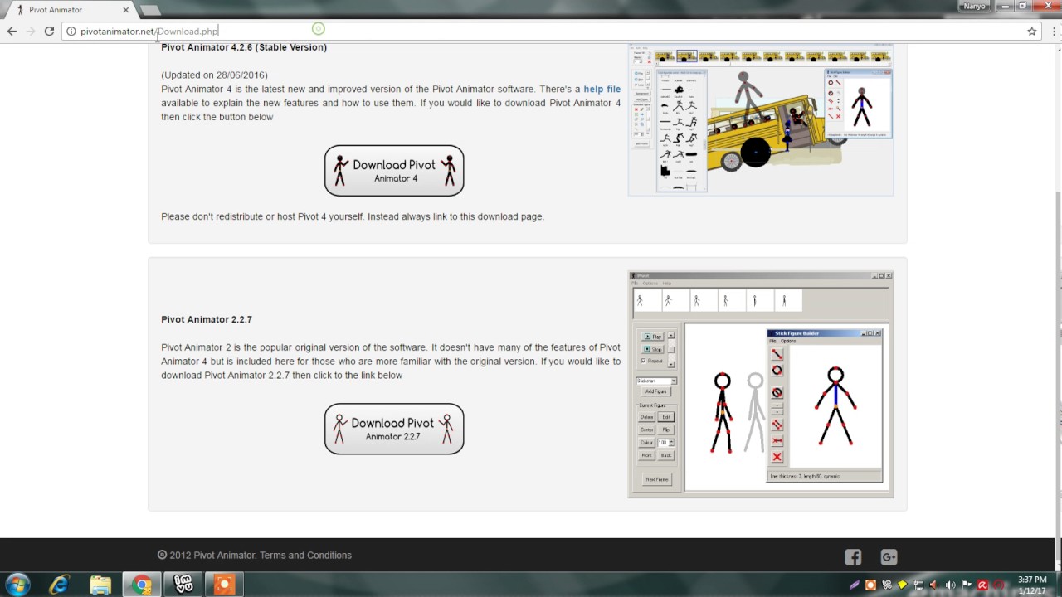
Task: Go back using the browser back arrow
Action: (12, 32)
